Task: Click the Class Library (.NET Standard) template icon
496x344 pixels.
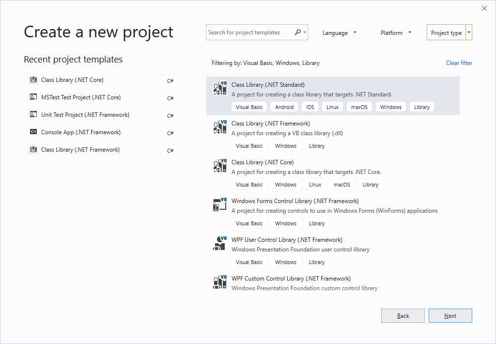Action: (219, 88)
